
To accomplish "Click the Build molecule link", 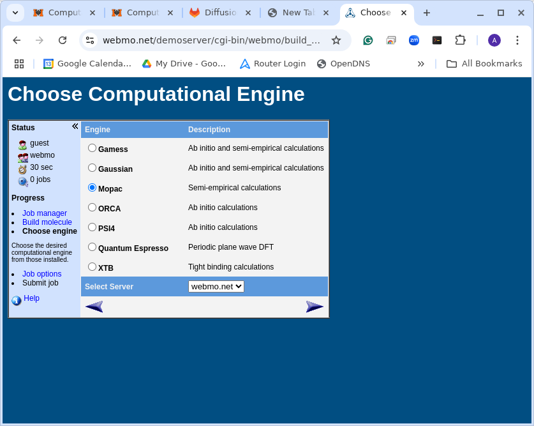I will [x=47, y=222].
